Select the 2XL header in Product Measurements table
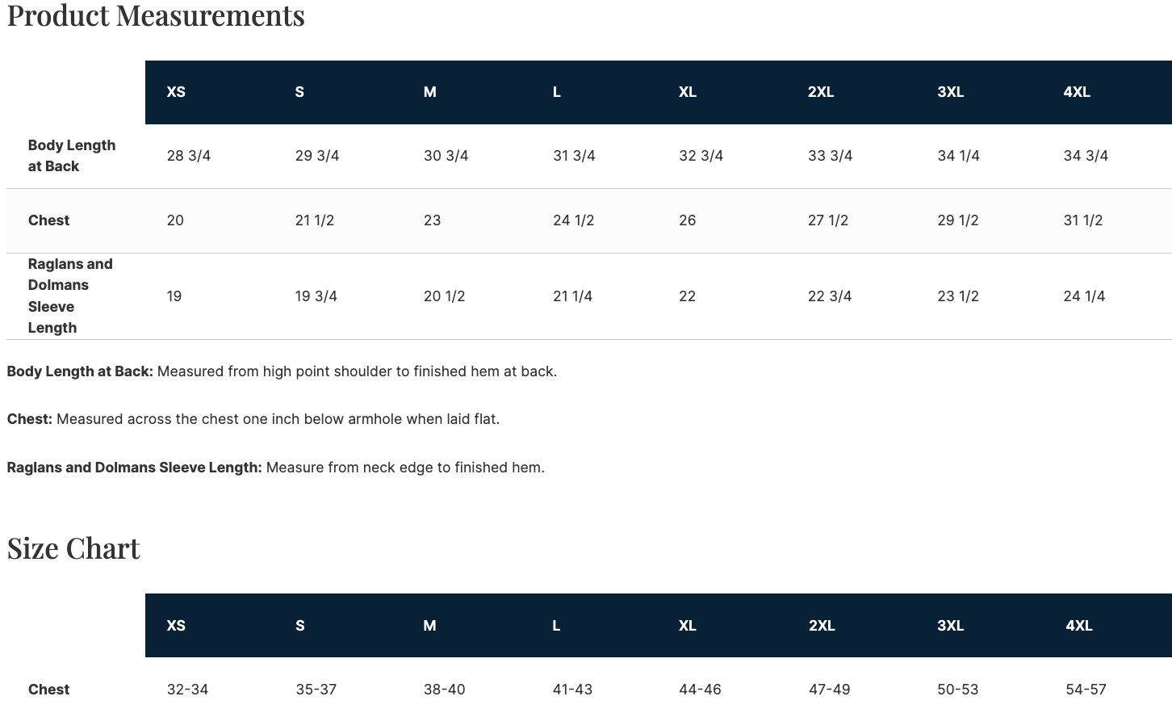 pyautogui.click(x=820, y=92)
